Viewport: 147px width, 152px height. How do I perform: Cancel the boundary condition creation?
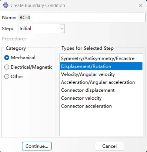click(109, 146)
